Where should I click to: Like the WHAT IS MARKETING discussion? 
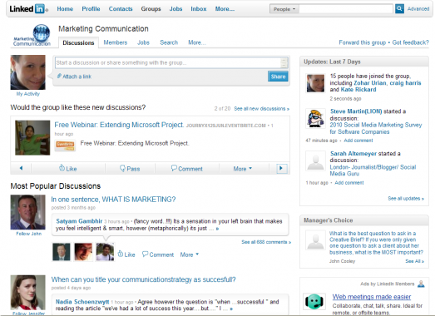pos(126,254)
